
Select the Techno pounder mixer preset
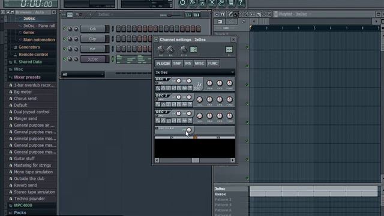(x=29, y=199)
